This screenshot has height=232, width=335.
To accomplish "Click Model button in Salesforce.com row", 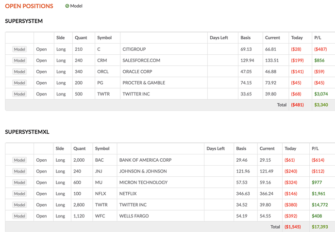I will (x=19, y=61).
